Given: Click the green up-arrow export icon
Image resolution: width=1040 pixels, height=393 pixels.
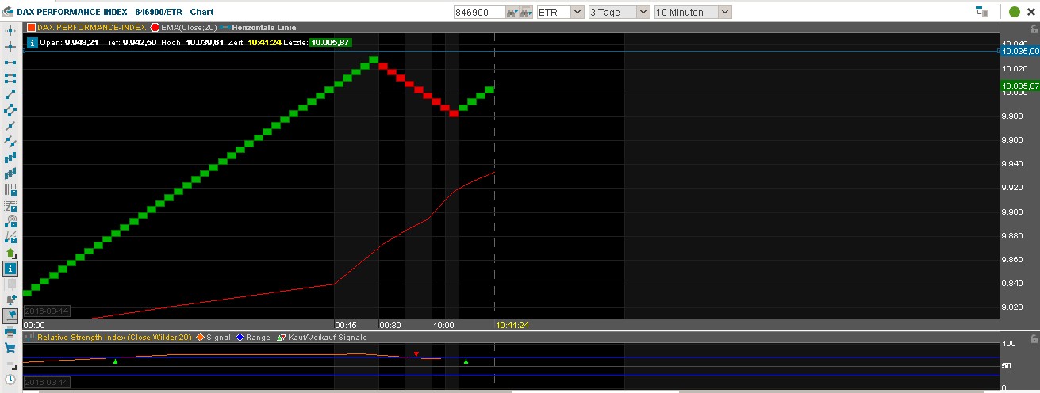Looking at the screenshot, I should point(10,252).
